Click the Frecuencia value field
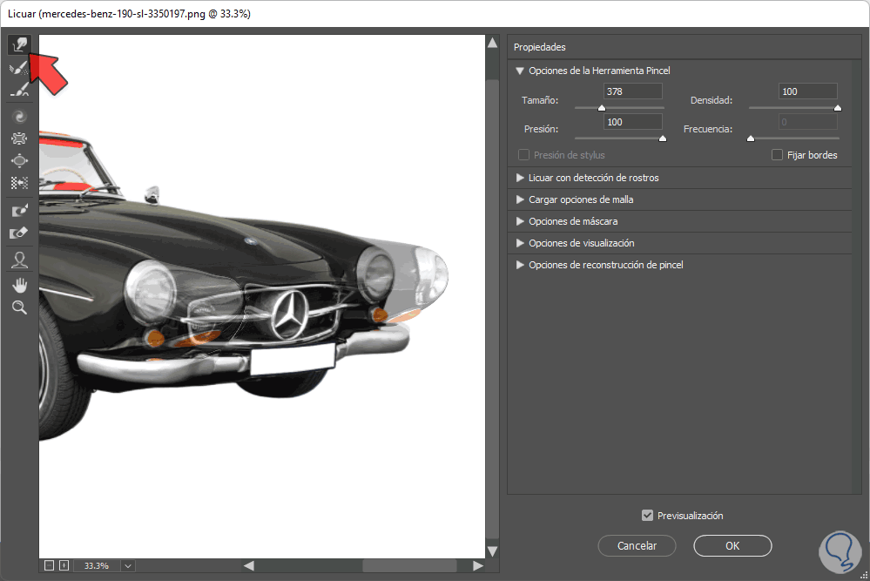Viewport: 870px width, 581px height. (808, 122)
